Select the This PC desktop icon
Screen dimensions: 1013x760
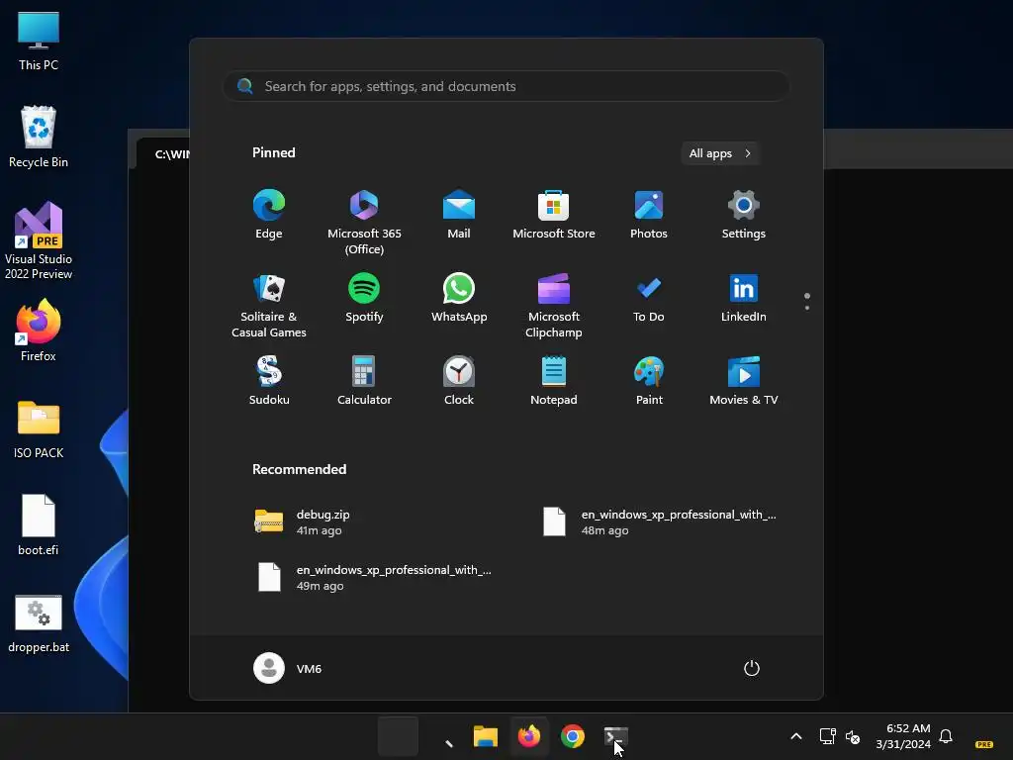click(x=39, y=41)
